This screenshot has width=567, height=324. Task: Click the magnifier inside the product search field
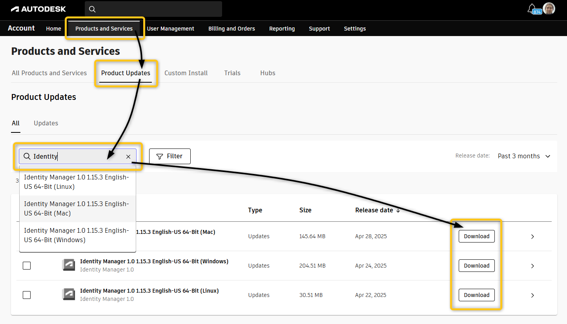[x=27, y=156]
